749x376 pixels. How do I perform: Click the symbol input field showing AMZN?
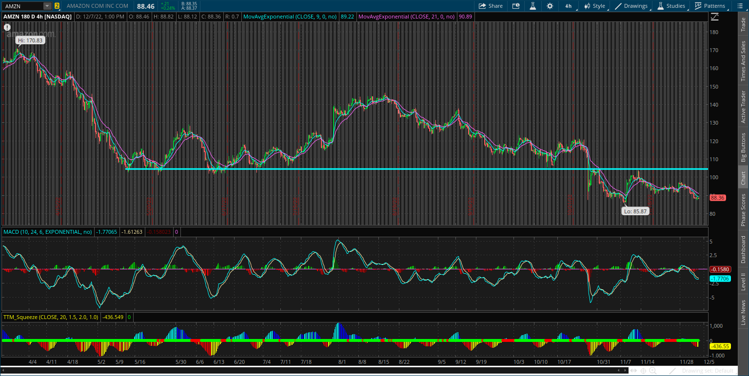[23, 6]
